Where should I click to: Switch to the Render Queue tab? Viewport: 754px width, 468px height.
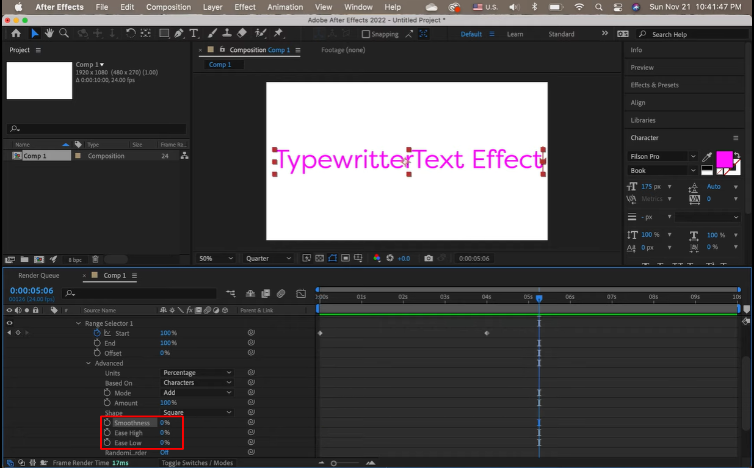(x=38, y=275)
